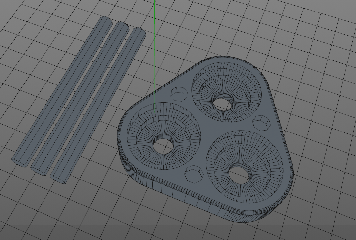Viewport: 356px width, 240px height.
Task: Select the rightmost cylindrical rod
Action: (x=98, y=105)
